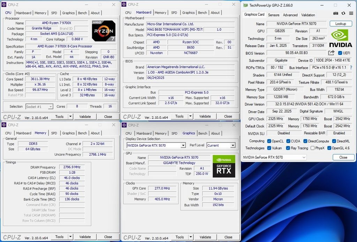Viewport: 357px width, 242px height.
Task: Click Close button in the Graphics window
Action: (228, 237)
